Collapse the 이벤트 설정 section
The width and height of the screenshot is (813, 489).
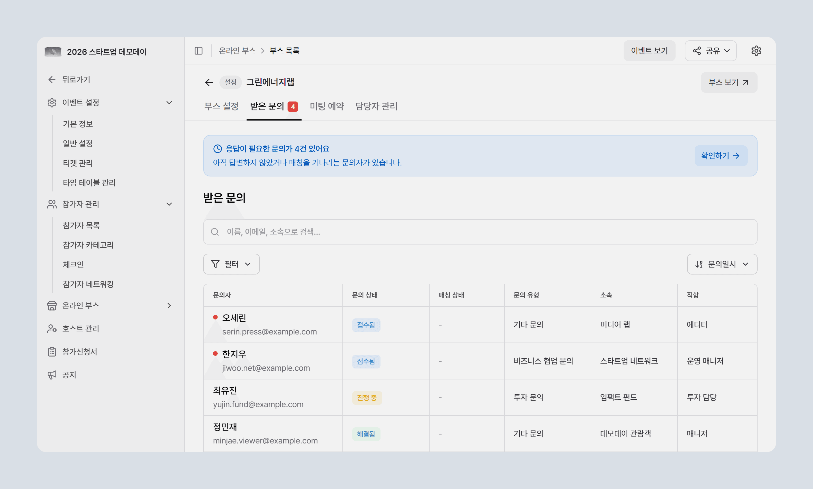[x=169, y=102]
